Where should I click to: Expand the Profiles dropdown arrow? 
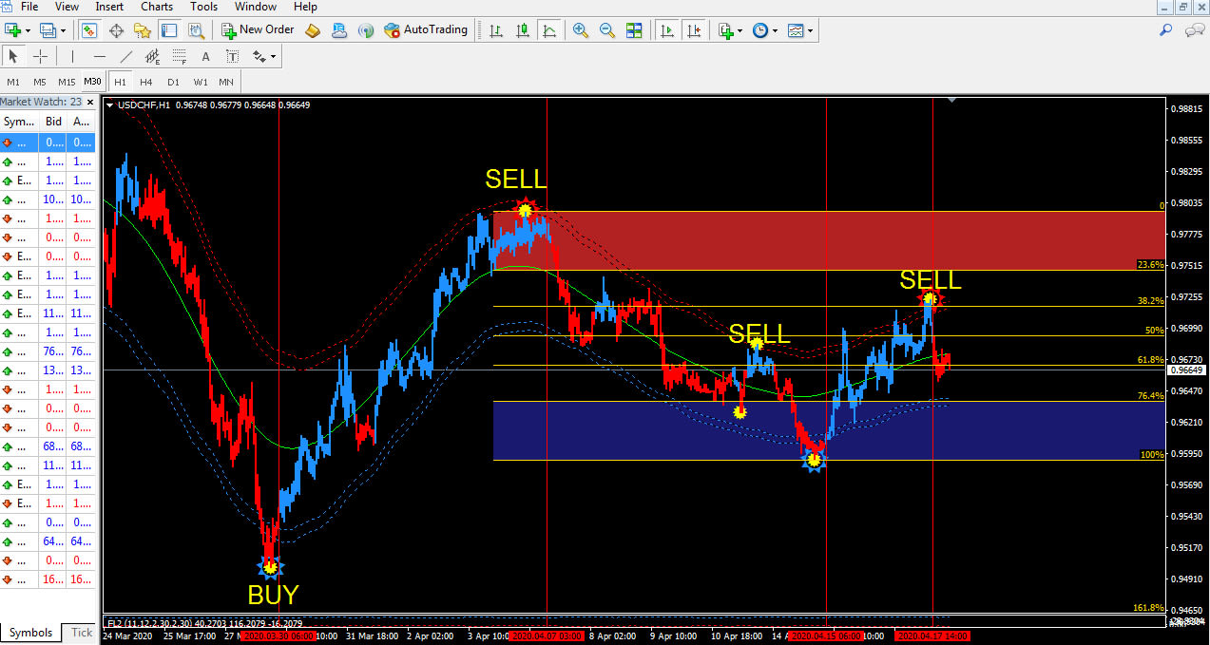click(x=64, y=30)
